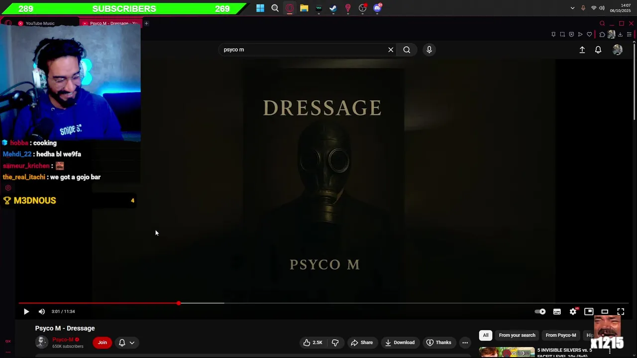The height and width of the screenshot is (358, 637).
Task: Open more actions three-dot menu
Action: click(x=465, y=343)
